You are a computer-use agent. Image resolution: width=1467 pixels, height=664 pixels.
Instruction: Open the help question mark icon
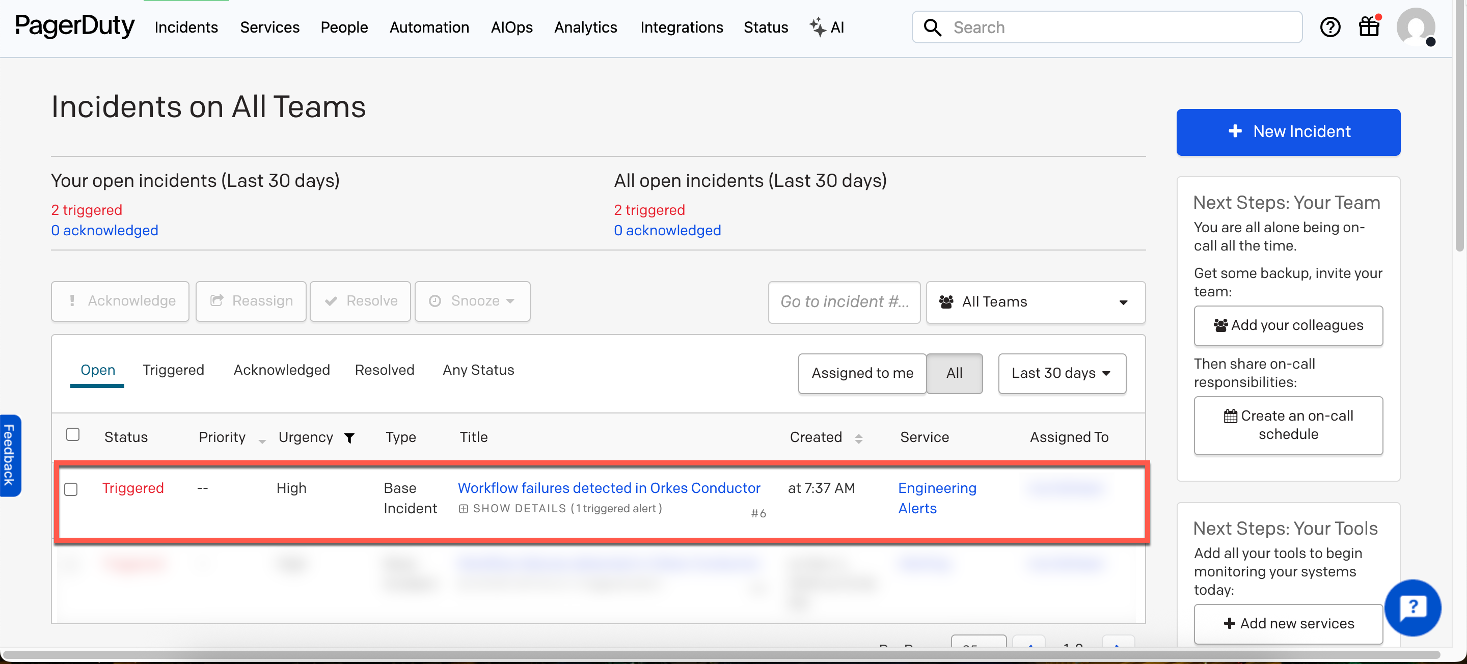click(x=1330, y=27)
